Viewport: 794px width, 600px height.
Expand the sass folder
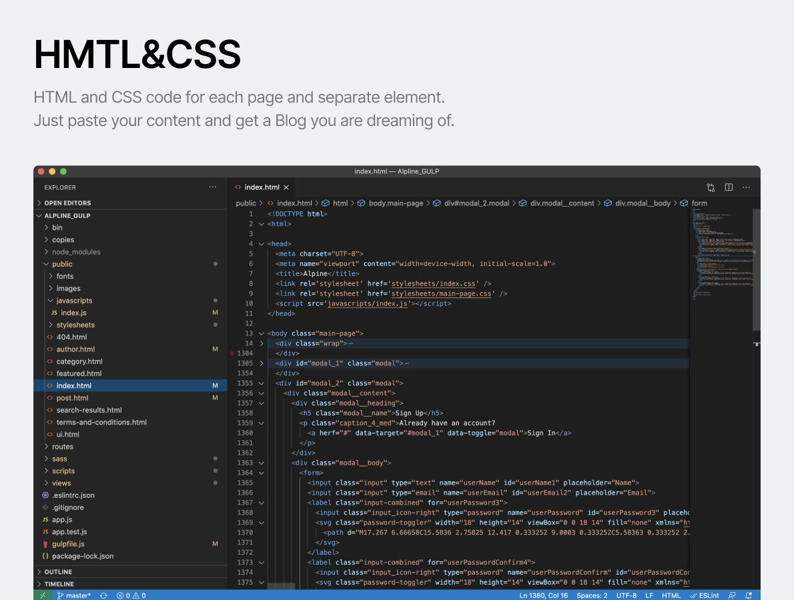[x=130, y=459]
